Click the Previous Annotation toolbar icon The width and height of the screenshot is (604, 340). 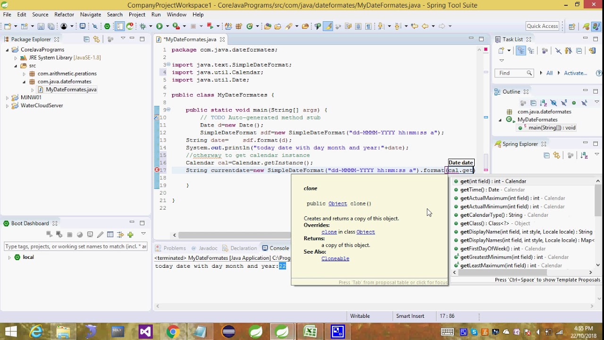coord(397,26)
